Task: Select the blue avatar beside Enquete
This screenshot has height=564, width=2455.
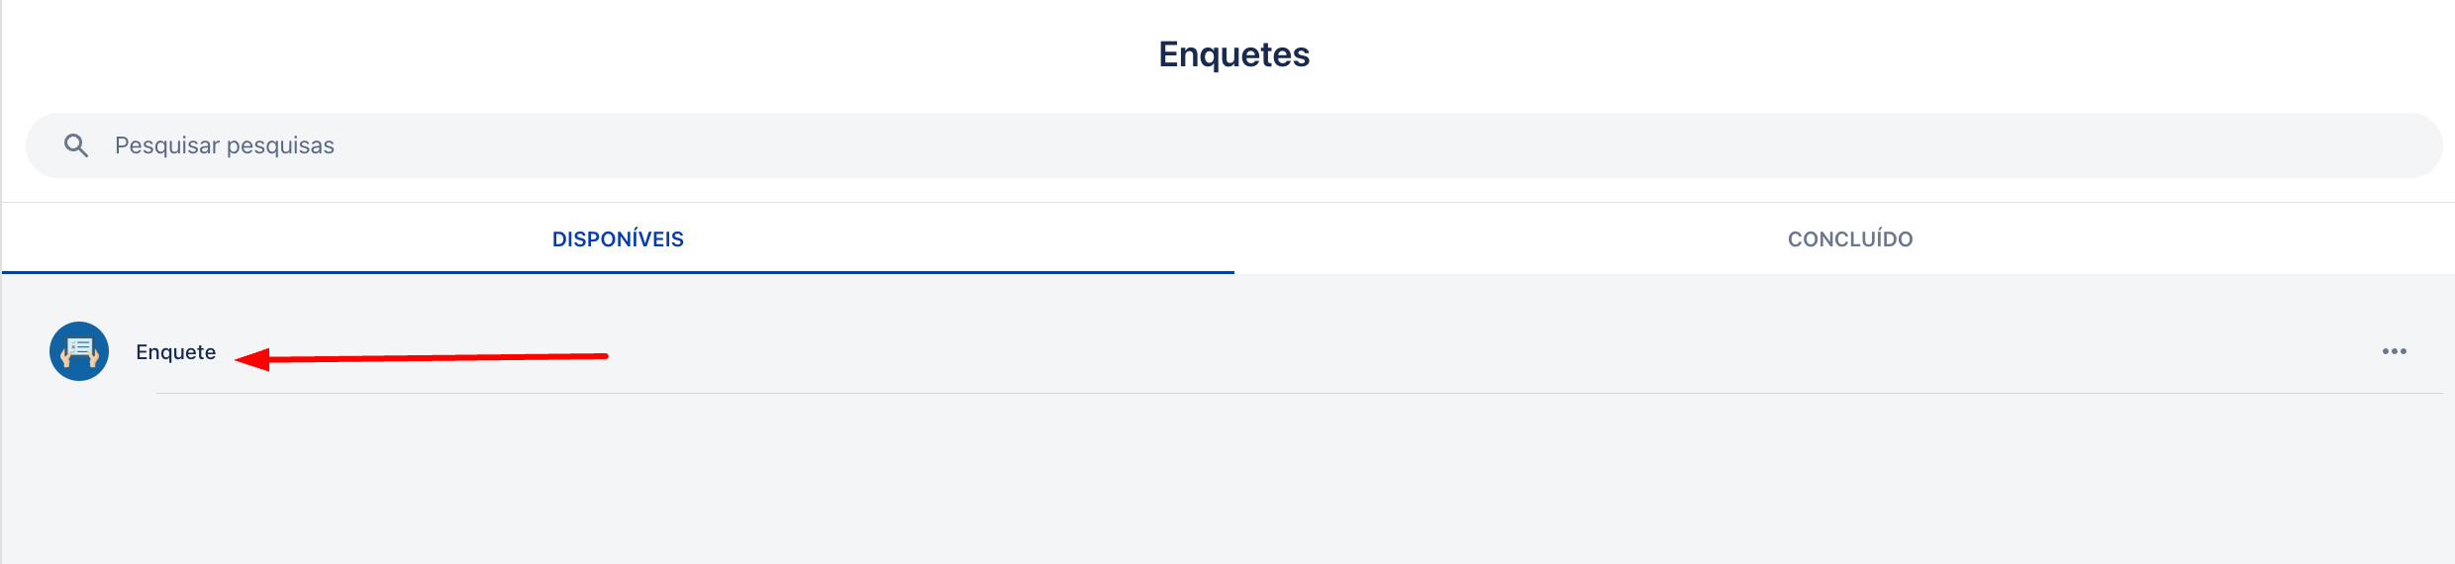Action: click(79, 351)
